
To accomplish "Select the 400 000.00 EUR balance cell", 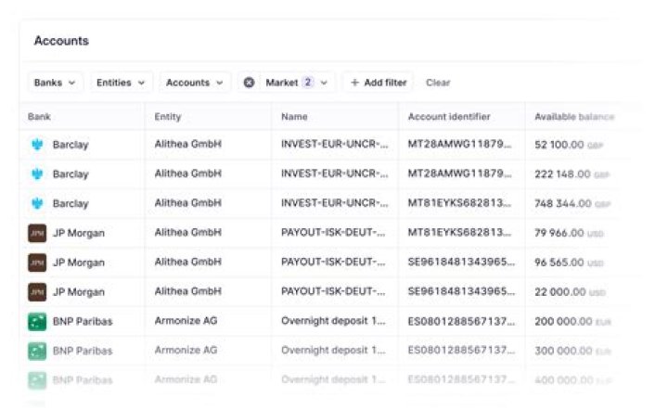I will (573, 380).
